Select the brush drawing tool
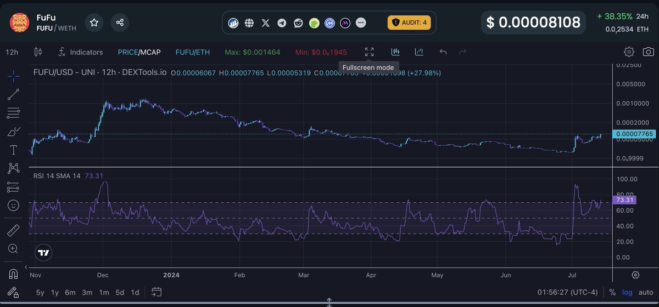The width and height of the screenshot is (659, 307). (x=14, y=132)
